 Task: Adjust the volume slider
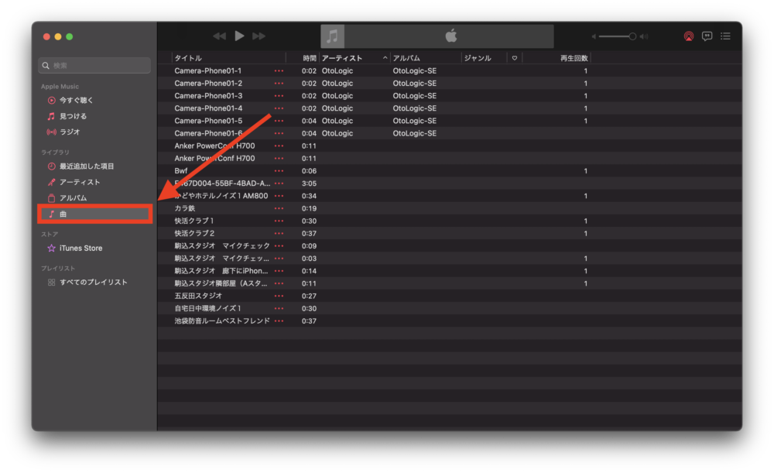click(x=617, y=36)
